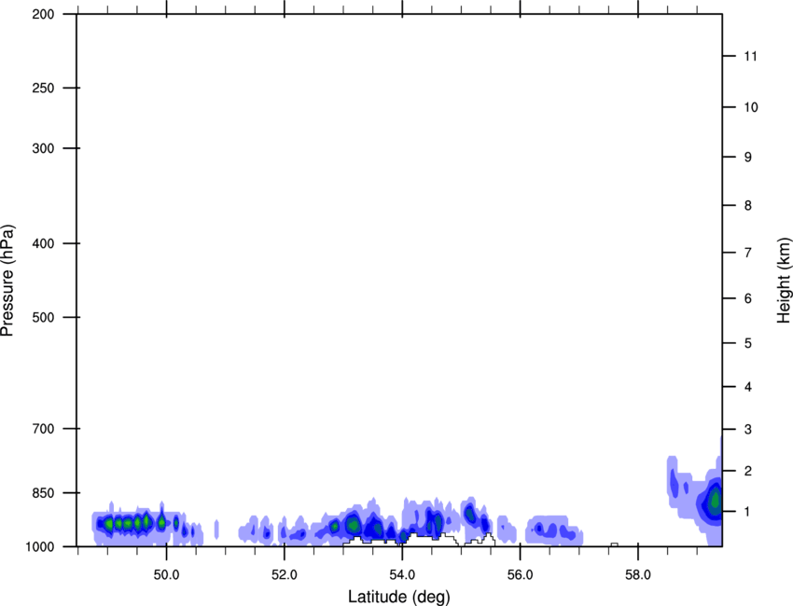Click the 50.0 latitude tick label

tap(166, 574)
